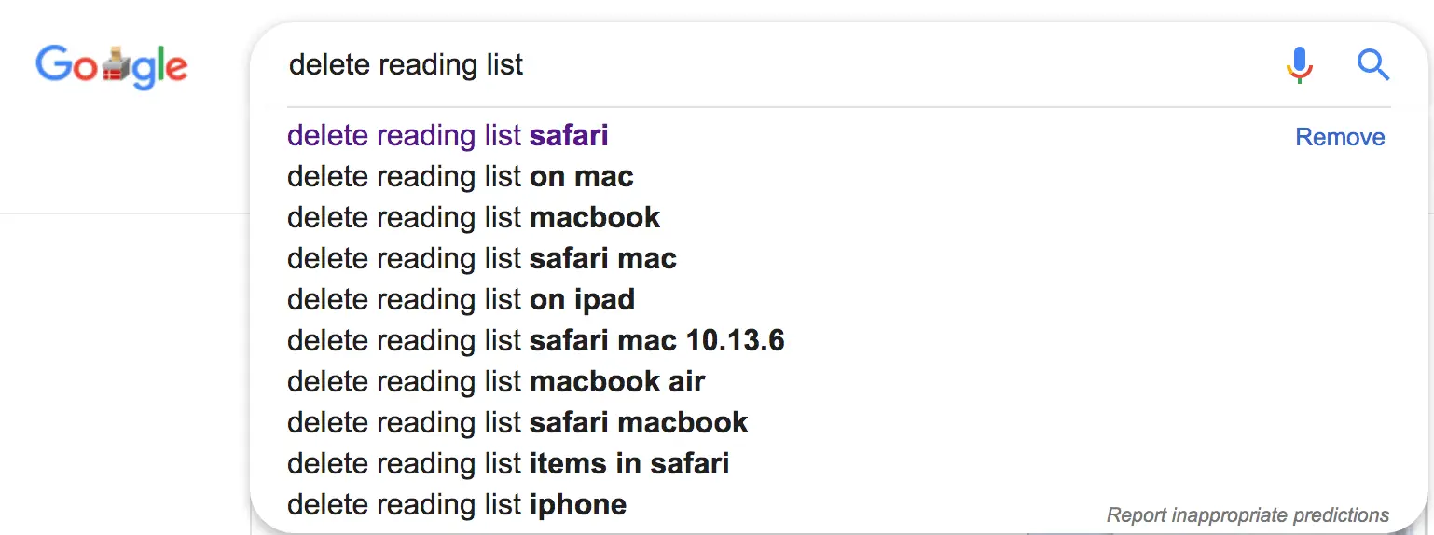This screenshot has height=535, width=1434.
Task: Click the magnifying glass search icon
Action: [1372, 65]
